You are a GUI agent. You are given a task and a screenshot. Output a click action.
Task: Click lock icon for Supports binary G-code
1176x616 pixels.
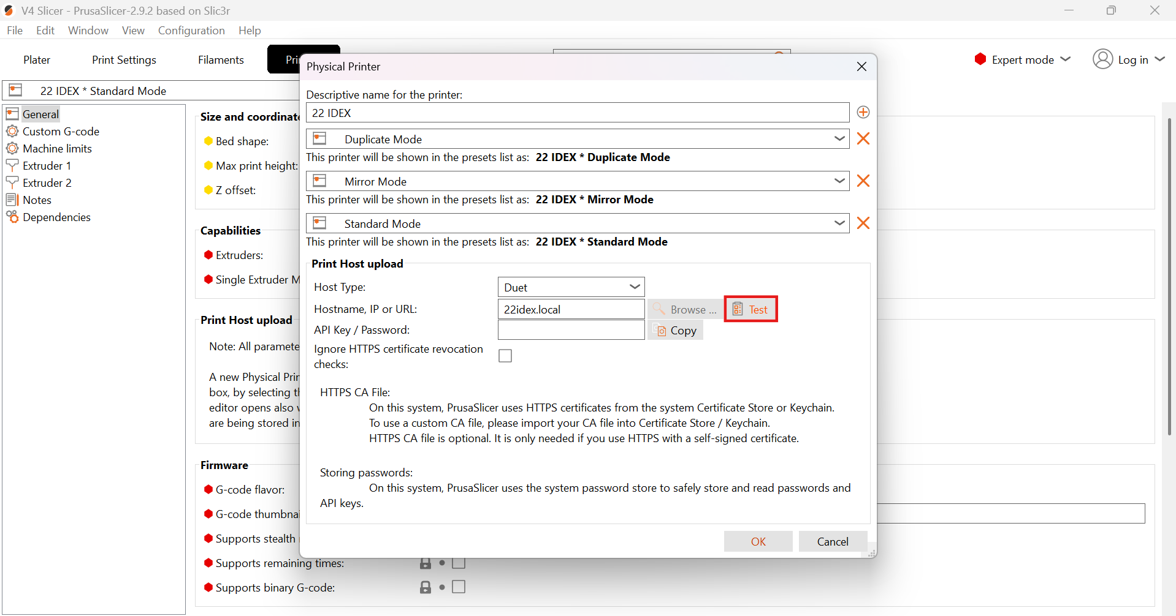[x=425, y=587]
